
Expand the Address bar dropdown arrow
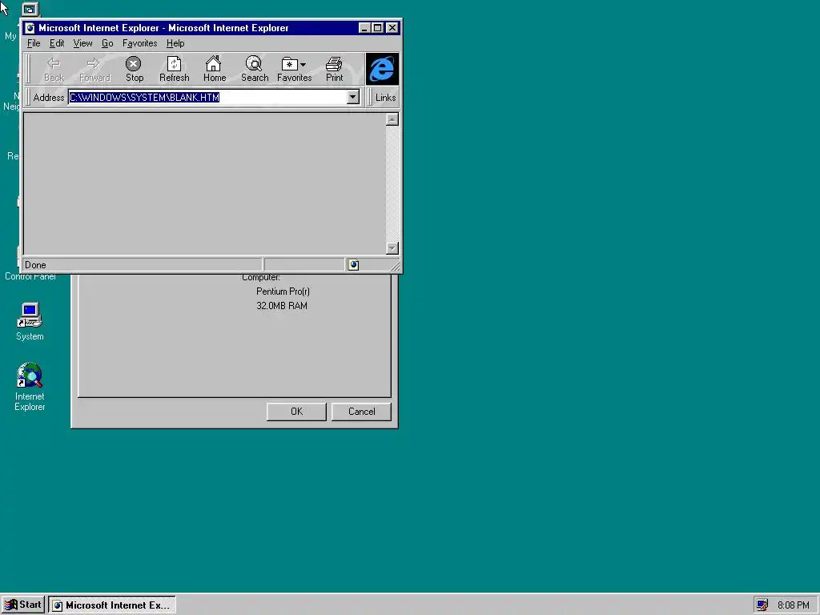353,97
